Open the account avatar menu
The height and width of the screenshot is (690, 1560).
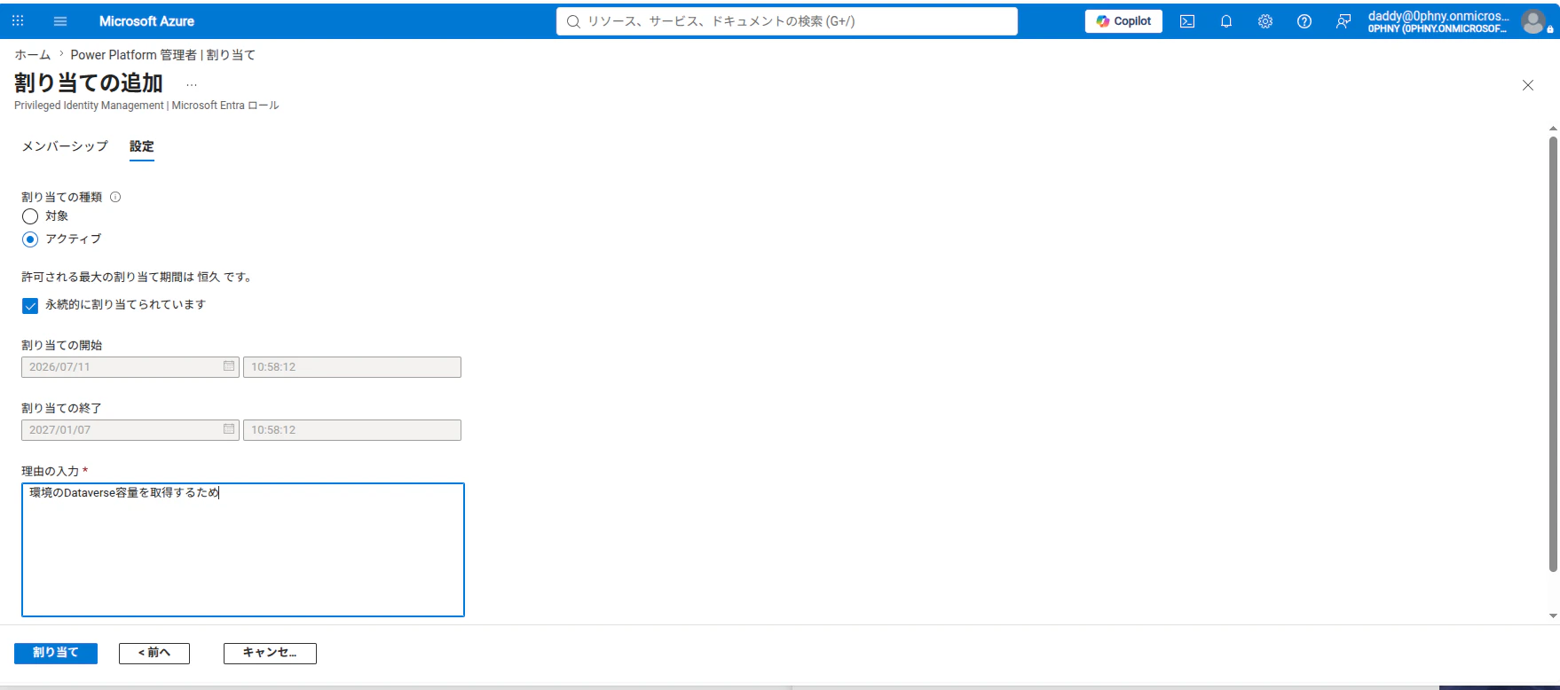1533,21
